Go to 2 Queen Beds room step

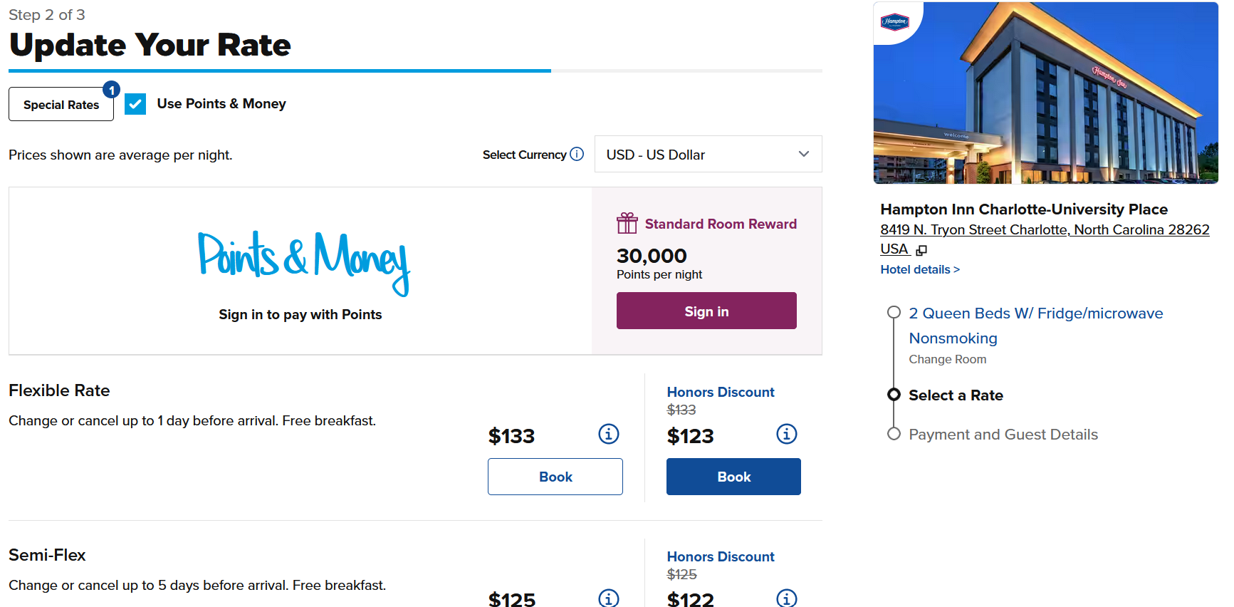1035,313
